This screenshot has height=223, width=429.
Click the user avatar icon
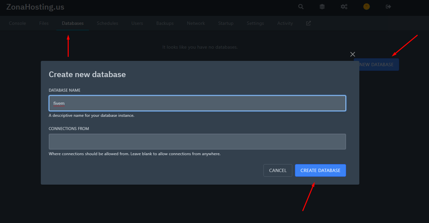pos(366,7)
